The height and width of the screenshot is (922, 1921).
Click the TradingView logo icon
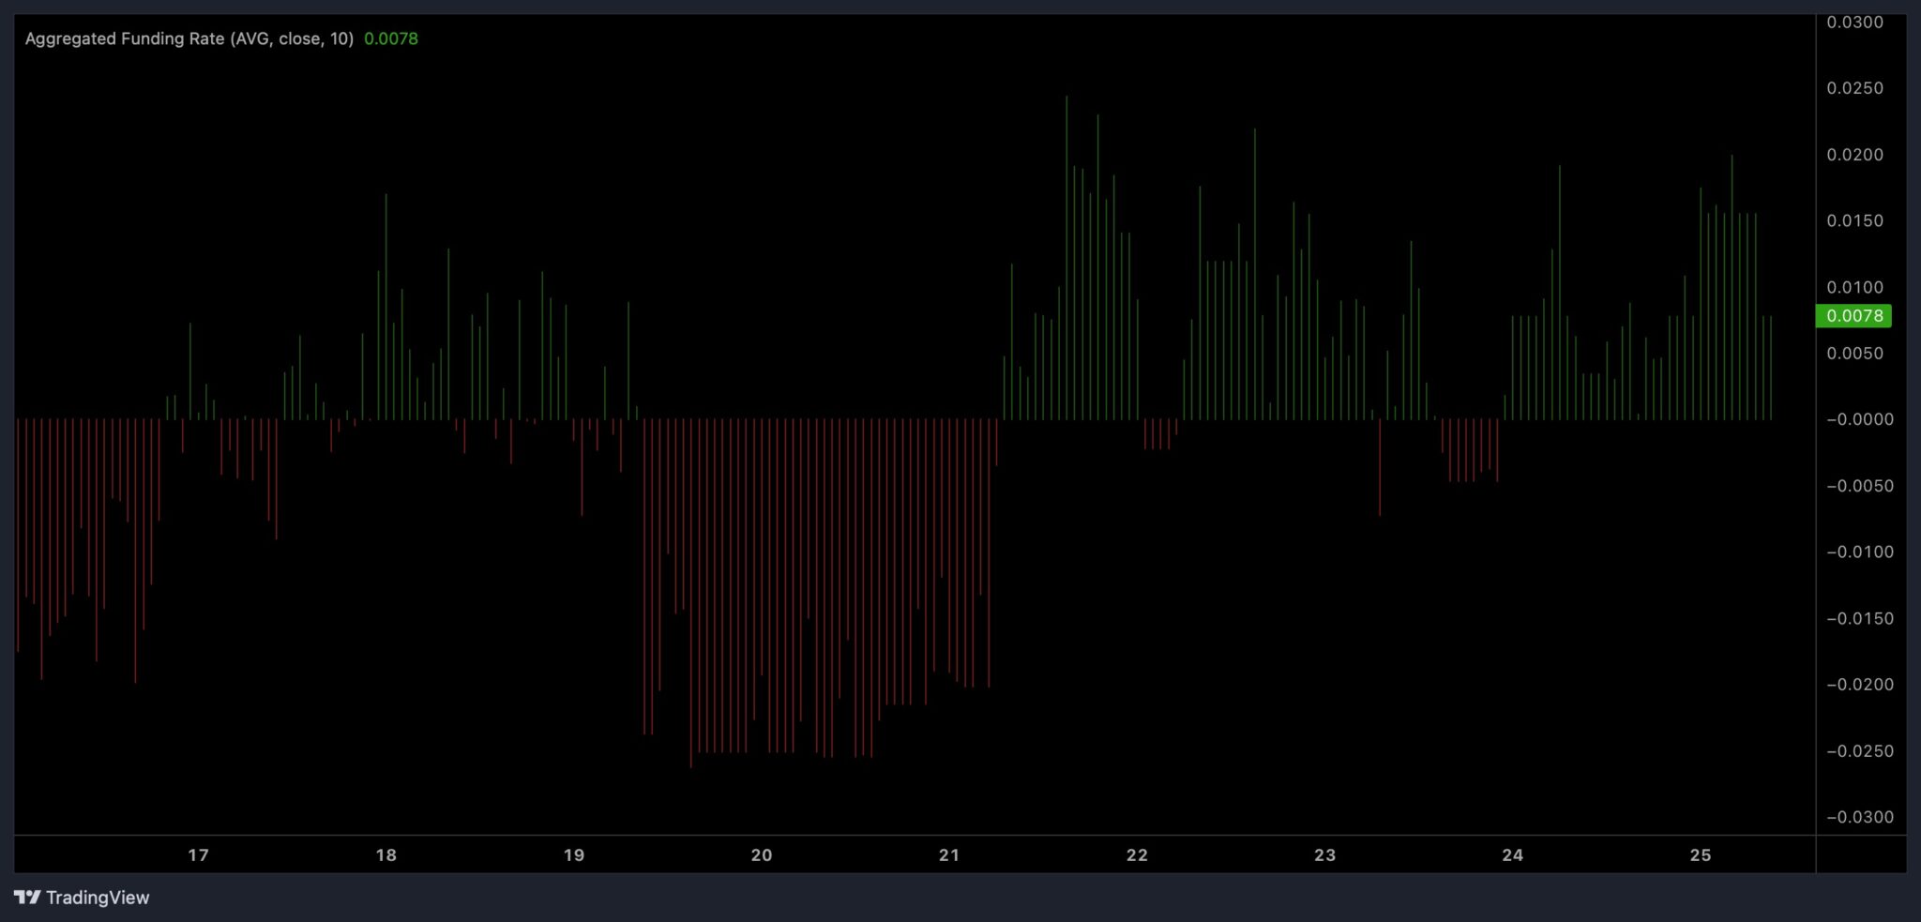(27, 898)
